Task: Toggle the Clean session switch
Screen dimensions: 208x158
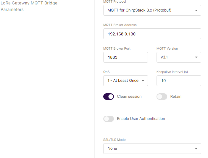Action: 109,97
